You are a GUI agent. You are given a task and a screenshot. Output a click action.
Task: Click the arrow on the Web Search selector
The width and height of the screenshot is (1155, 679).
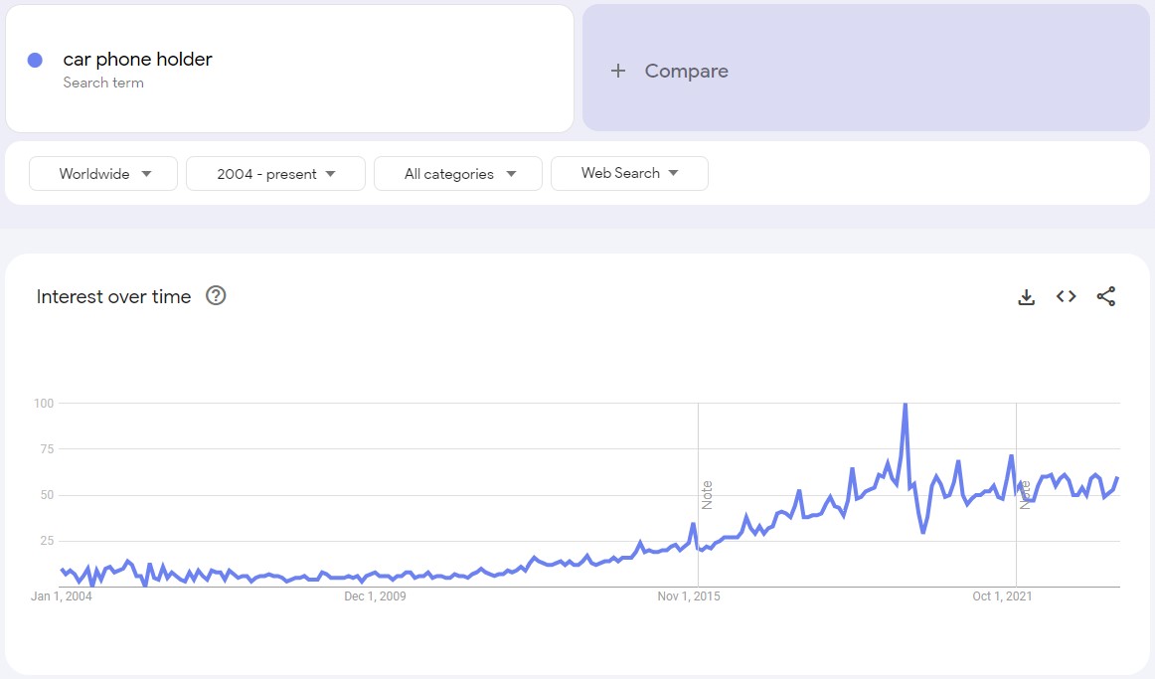click(x=674, y=173)
